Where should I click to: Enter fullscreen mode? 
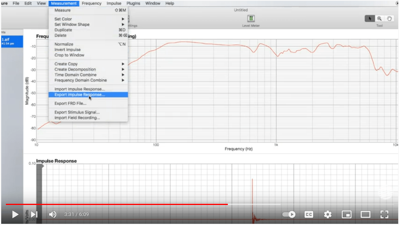point(384,214)
